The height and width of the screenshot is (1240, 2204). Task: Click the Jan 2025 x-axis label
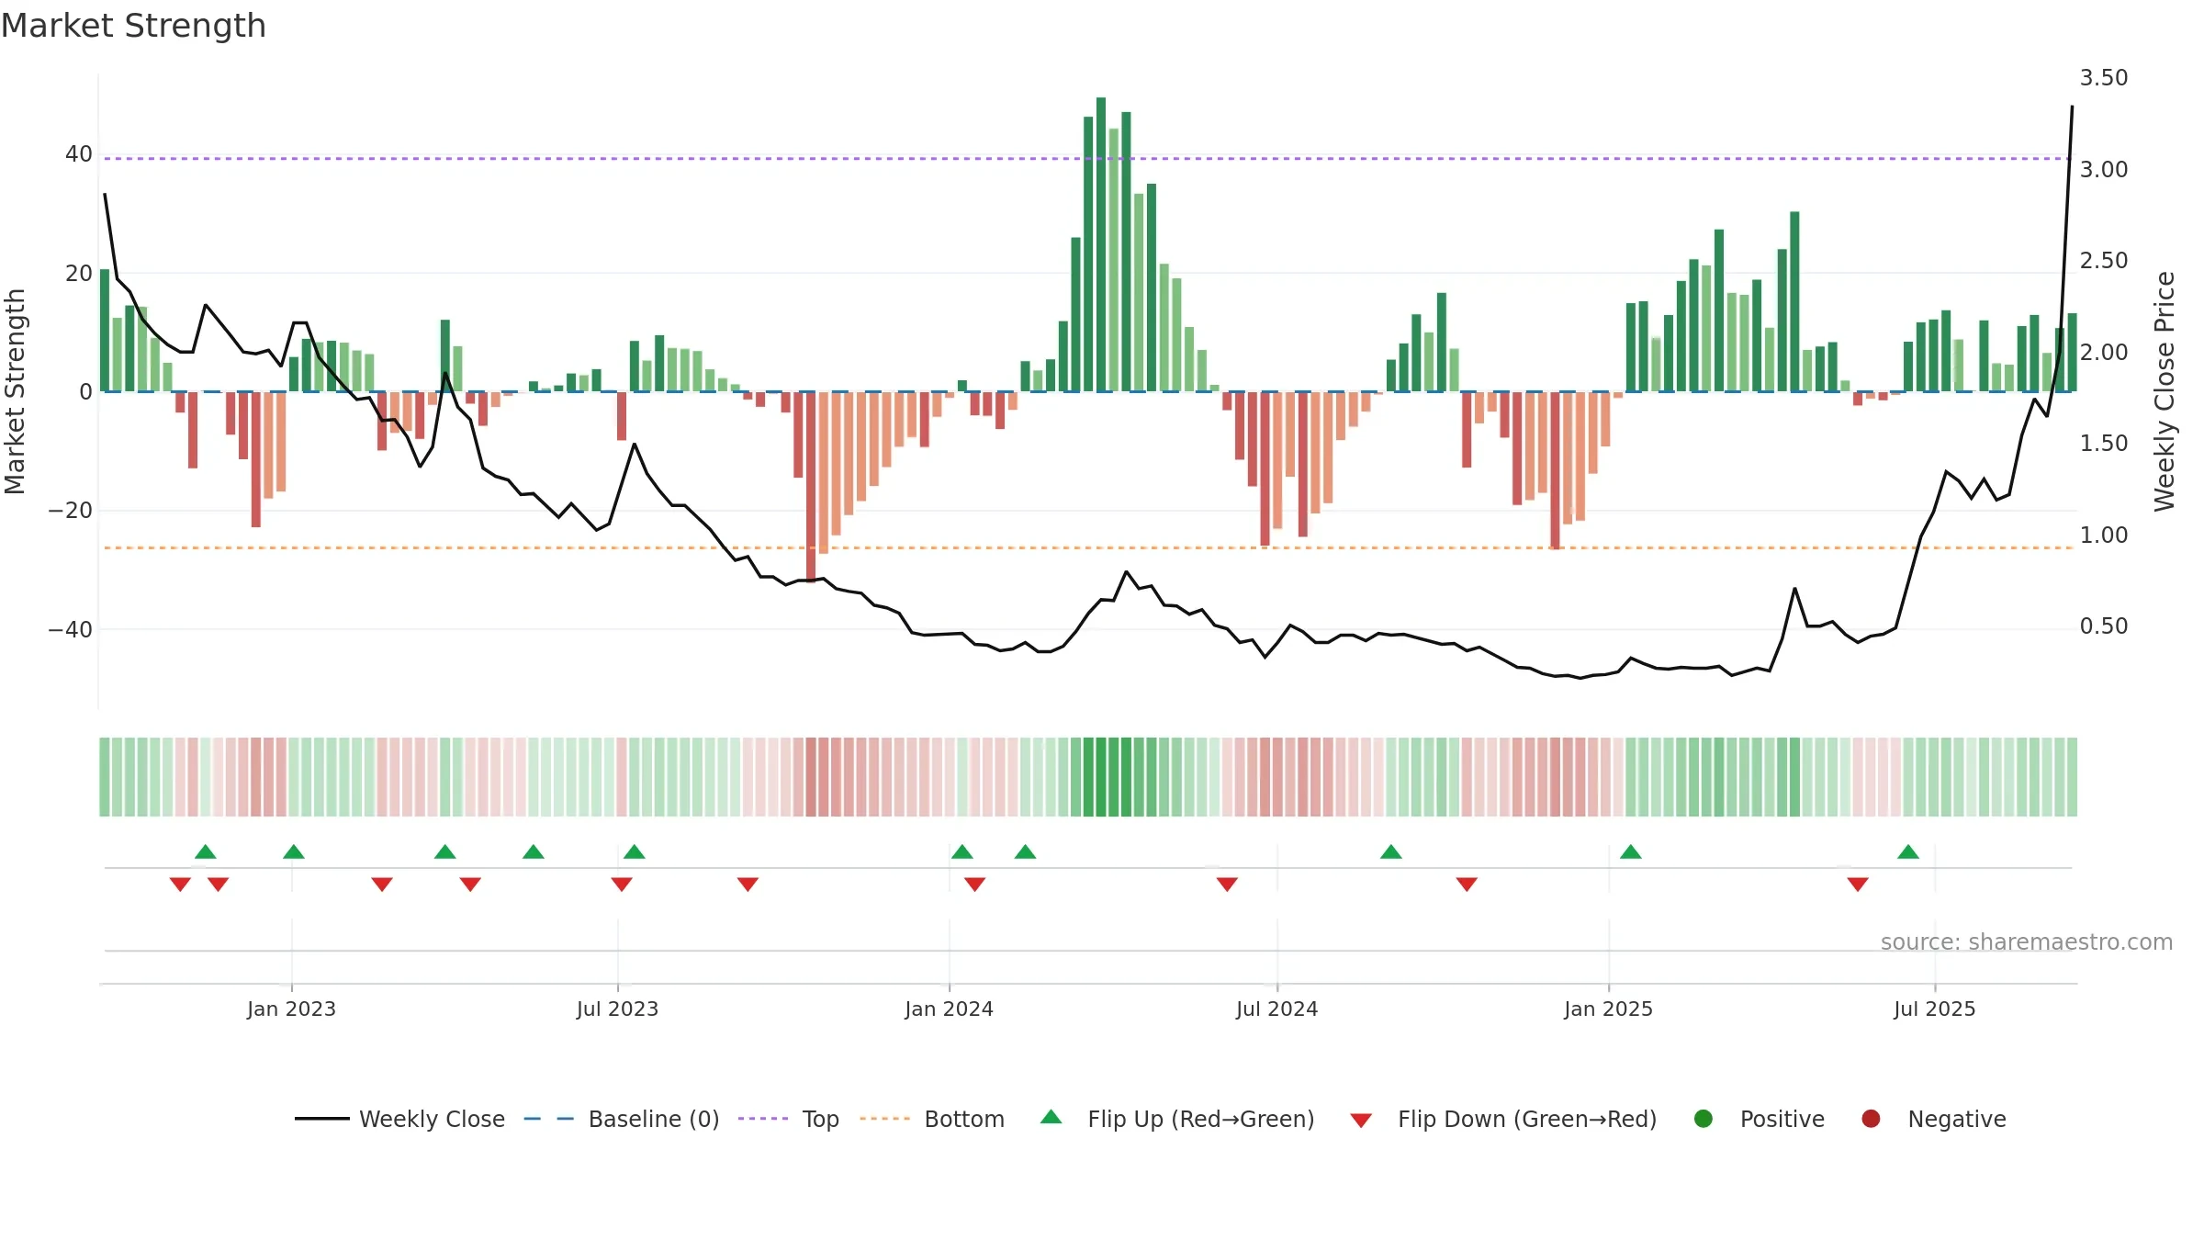pyautogui.click(x=1608, y=1009)
